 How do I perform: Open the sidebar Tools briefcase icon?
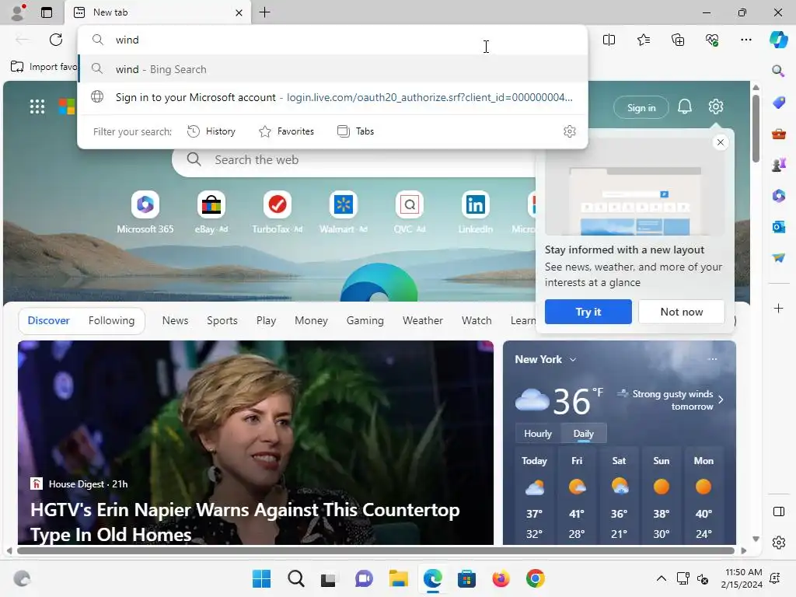tap(778, 134)
